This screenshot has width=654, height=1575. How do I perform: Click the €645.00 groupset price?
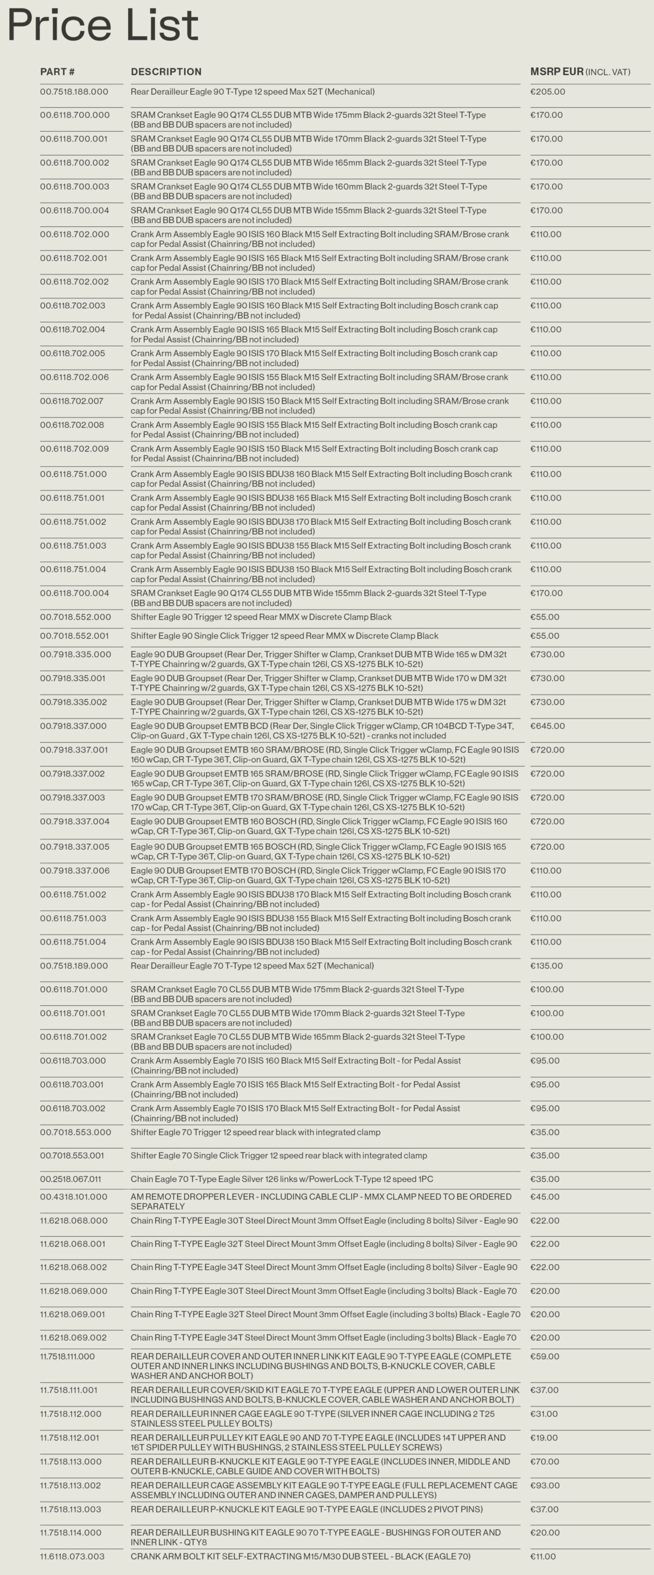[x=548, y=726]
